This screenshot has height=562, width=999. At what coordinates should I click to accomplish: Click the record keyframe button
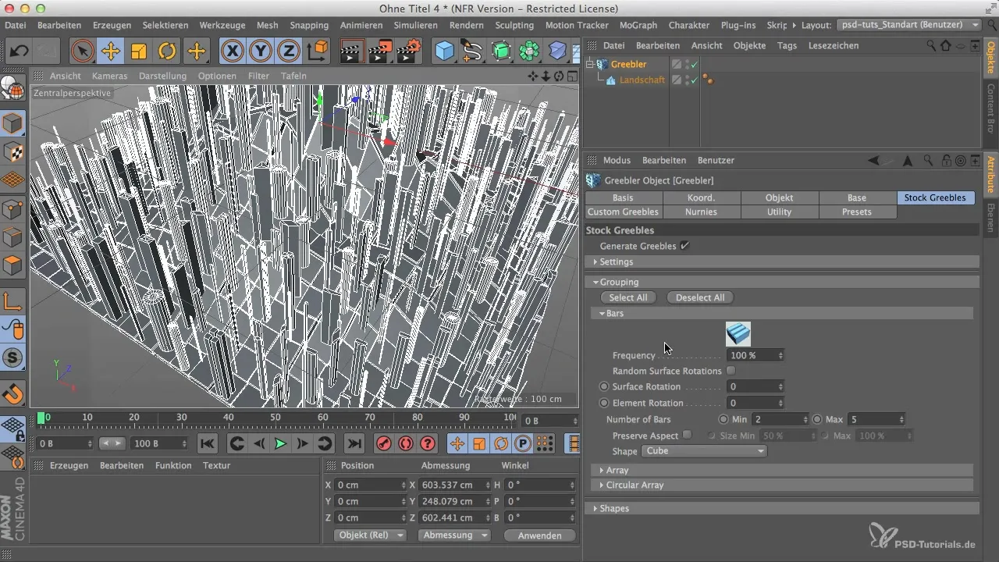click(383, 443)
